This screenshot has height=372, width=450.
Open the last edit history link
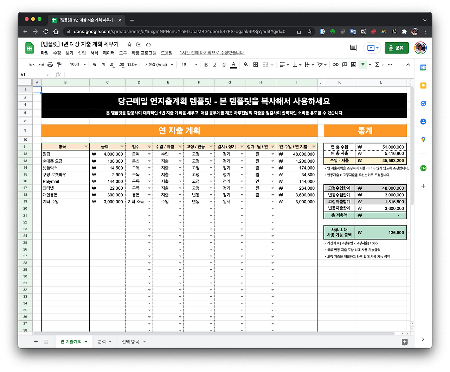coord(212,53)
